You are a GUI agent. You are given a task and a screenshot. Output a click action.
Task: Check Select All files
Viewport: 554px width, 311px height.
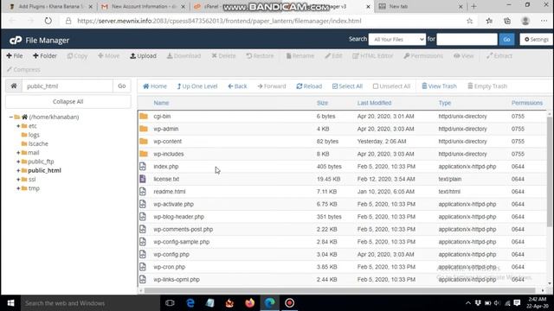tap(347, 86)
